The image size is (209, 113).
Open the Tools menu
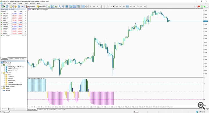coord(26,4)
